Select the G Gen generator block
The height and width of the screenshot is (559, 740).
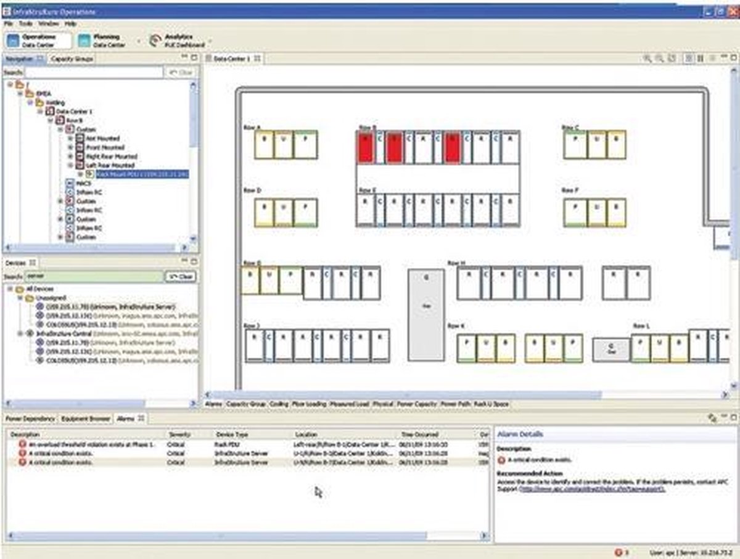[425, 314]
